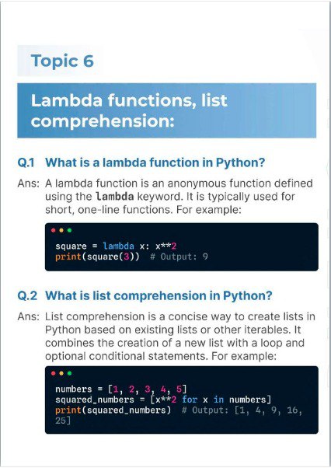Viewport: 331px width, 468px height.
Task: Click the 'print(squared_numbers)' code line
Action: coord(113,410)
